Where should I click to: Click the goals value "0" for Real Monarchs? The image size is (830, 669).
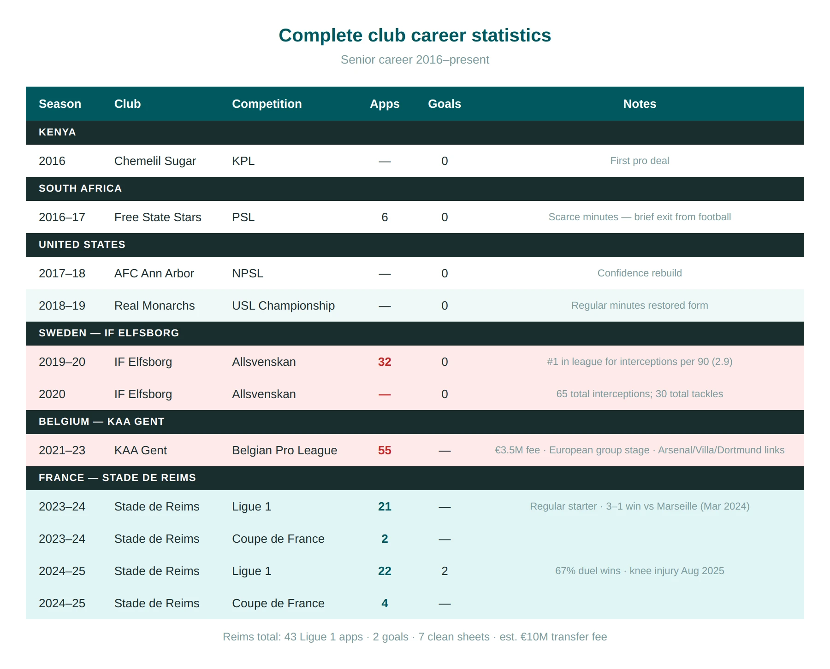pos(445,305)
